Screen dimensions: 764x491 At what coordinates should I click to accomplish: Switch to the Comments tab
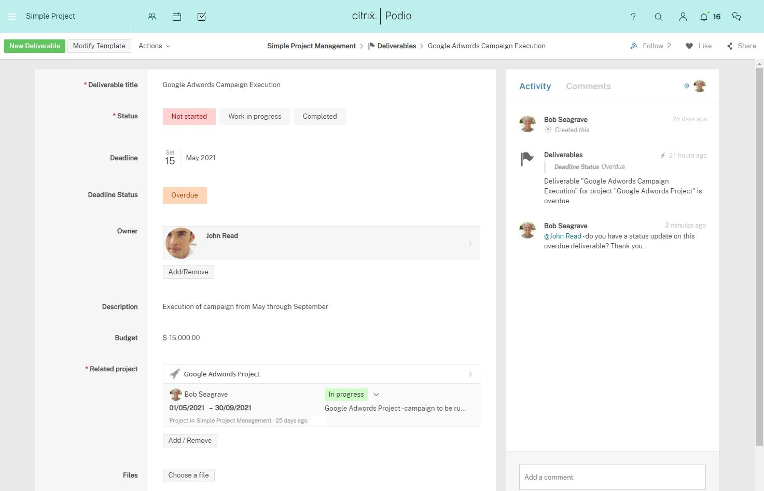point(588,87)
